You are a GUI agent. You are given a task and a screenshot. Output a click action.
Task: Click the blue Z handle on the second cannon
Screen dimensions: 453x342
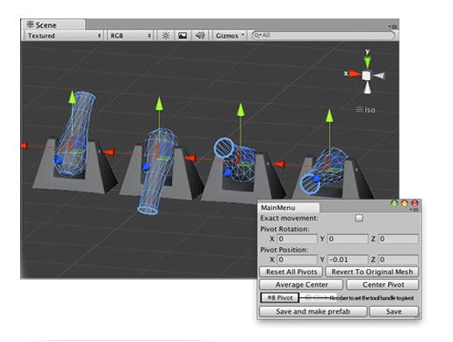click(x=146, y=167)
